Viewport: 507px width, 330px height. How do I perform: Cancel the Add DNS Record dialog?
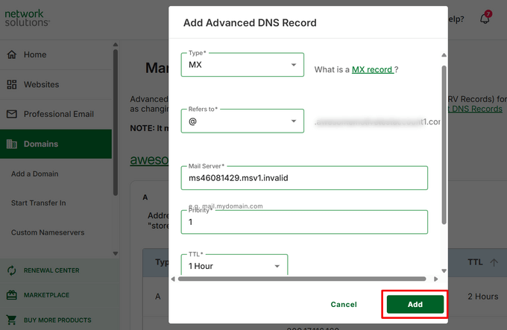pos(344,305)
